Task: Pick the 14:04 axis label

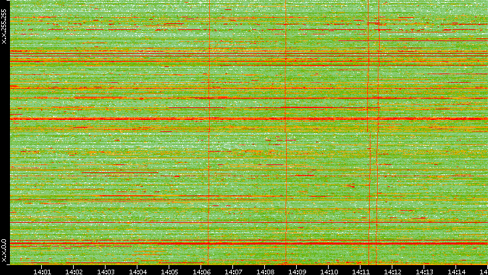Action: pyautogui.click(x=137, y=272)
